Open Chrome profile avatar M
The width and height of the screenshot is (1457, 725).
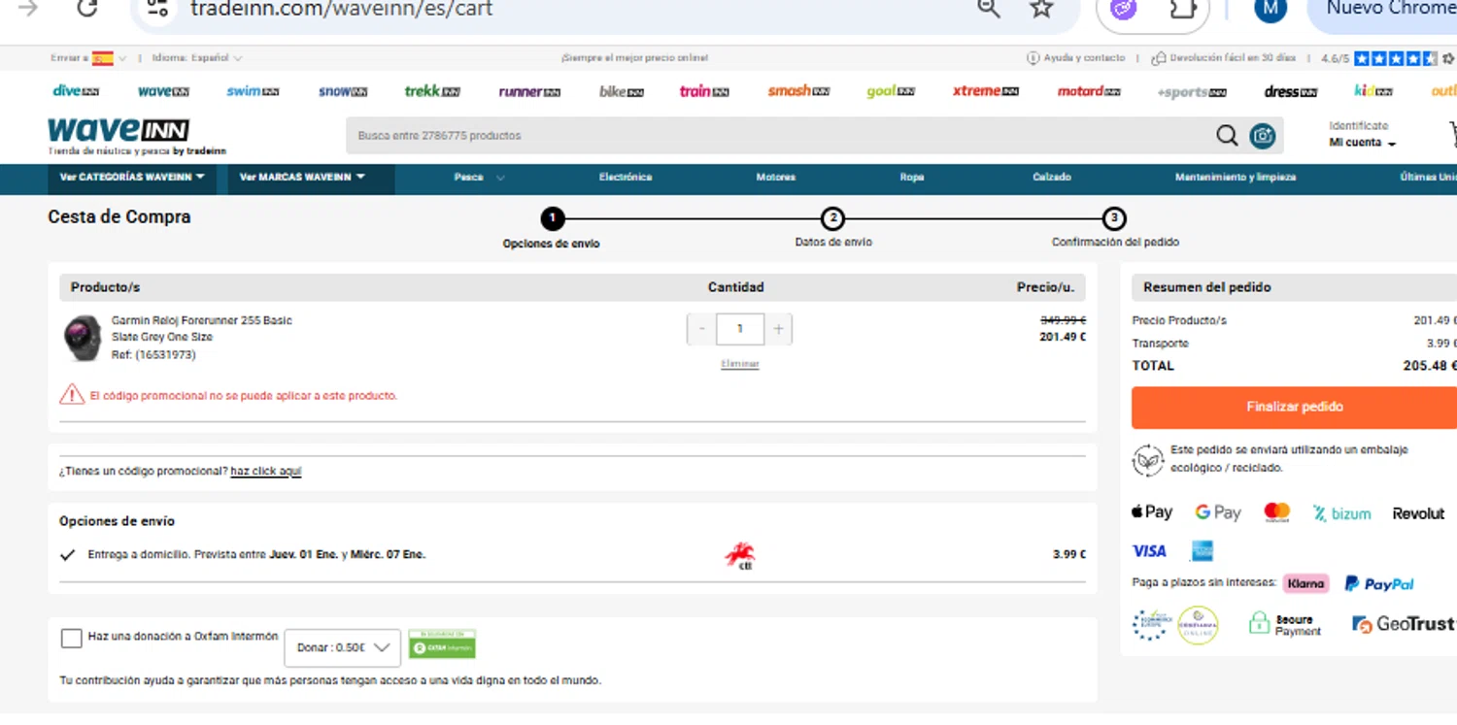pos(1271,8)
